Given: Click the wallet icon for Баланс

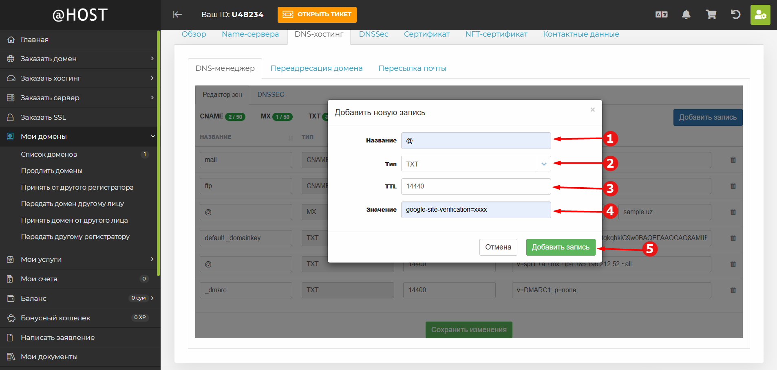Looking at the screenshot, I should point(11,298).
